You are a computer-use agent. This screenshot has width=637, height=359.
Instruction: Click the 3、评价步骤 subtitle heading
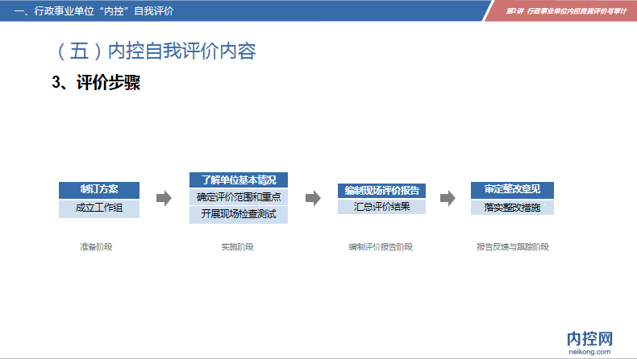96,83
